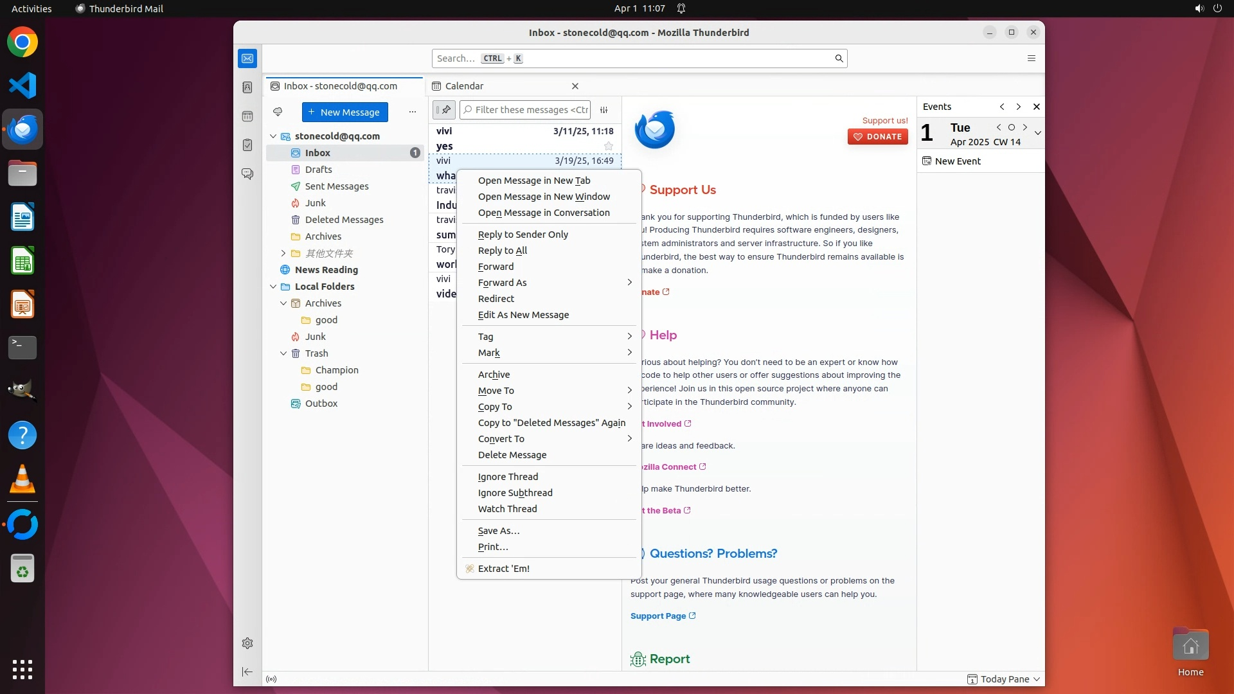Open the Tasks space icon
This screenshot has width=1234, height=694.
[x=247, y=145]
